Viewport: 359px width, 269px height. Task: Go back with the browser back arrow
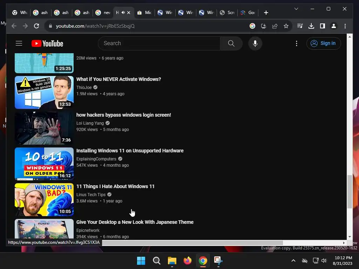point(14,26)
